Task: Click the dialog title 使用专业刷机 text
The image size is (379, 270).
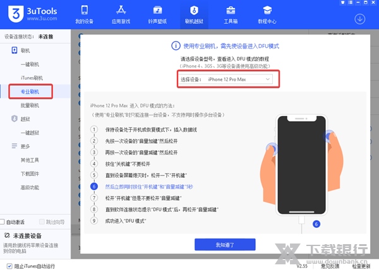Action: tap(231, 46)
